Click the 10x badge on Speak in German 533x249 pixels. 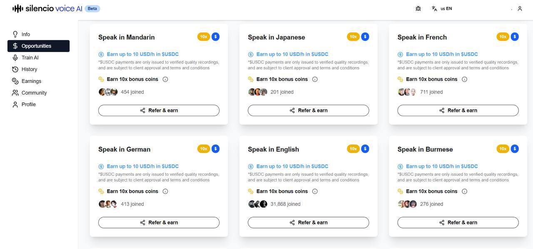pos(203,149)
